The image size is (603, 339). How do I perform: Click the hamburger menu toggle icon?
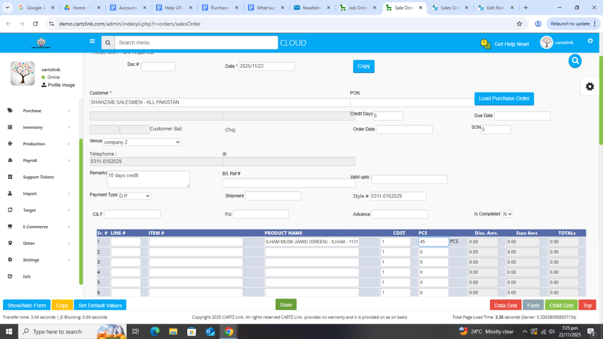click(x=92, y=42)
